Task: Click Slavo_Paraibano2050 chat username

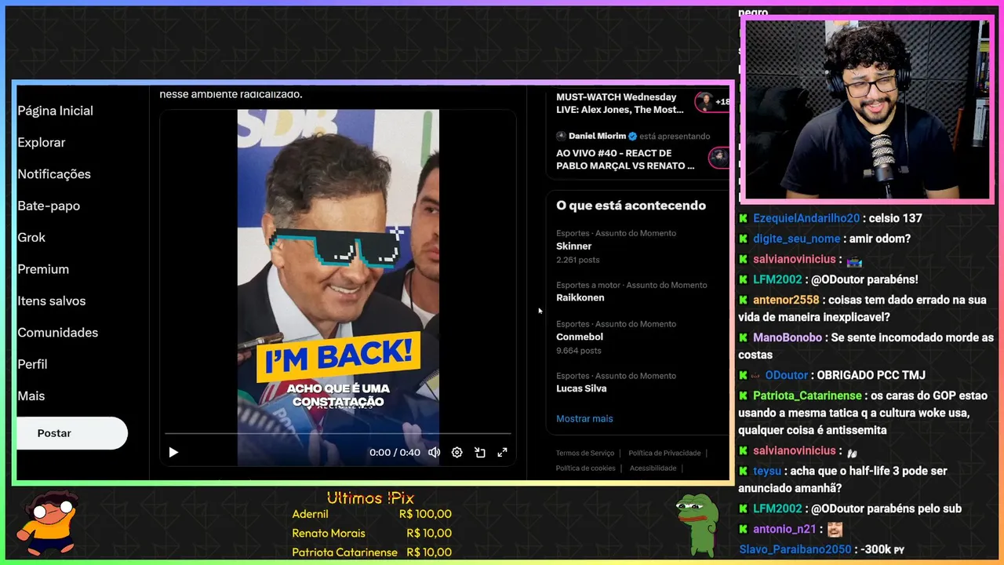Action: 795,549
